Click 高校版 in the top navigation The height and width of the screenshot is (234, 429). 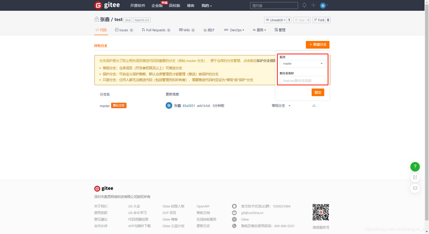click(175, 6)
